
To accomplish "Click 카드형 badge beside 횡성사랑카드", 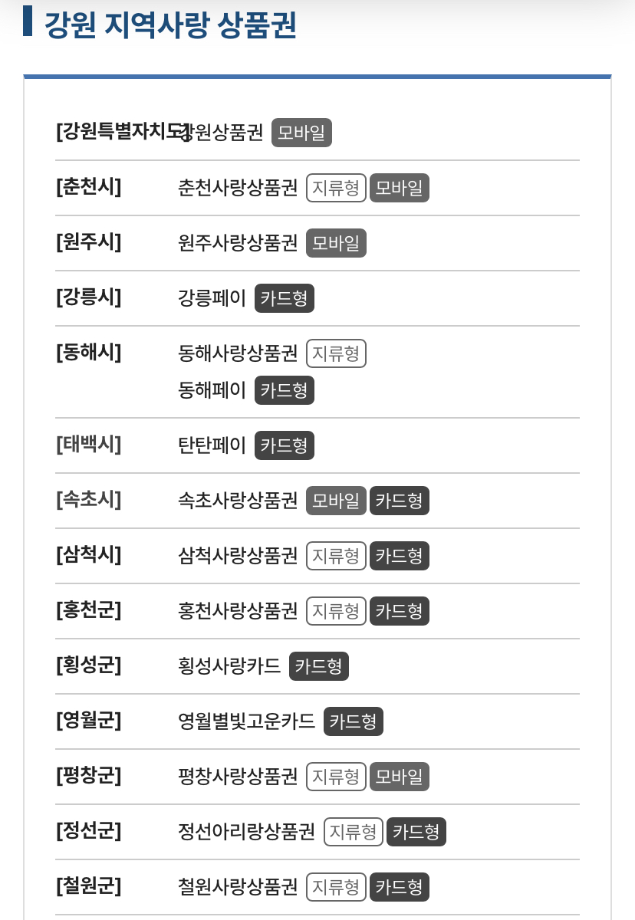I will 319,666.
